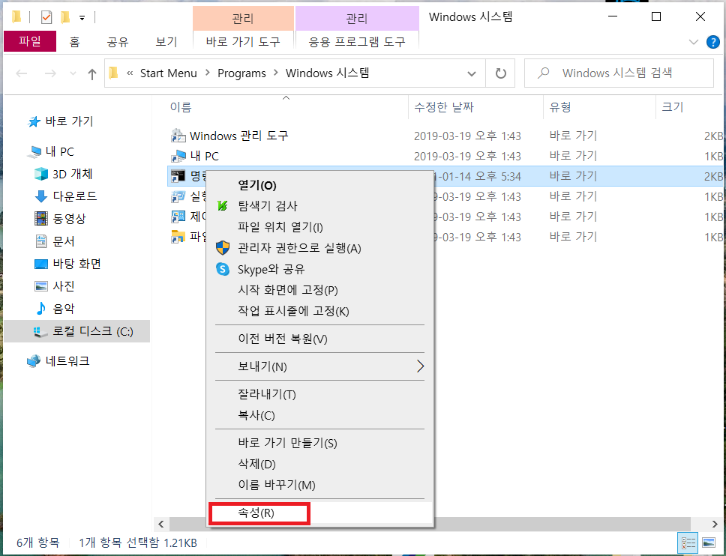Choose 파일 위치 열기(I) in context menu
This screenshot has width=726, height=556.
click(320, 227)
